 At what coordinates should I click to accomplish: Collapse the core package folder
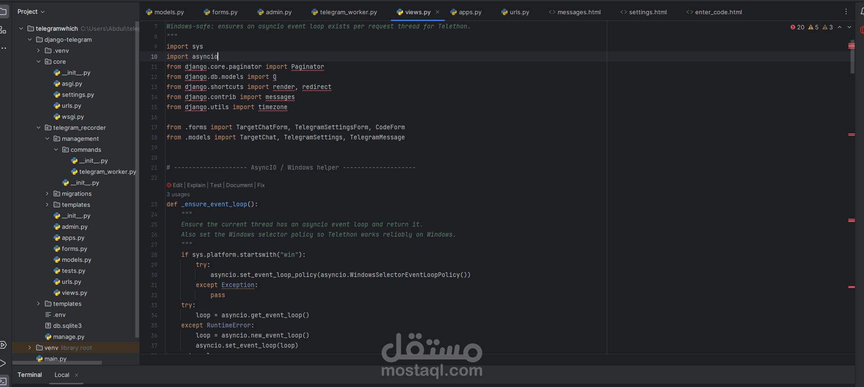pos(39,61)
